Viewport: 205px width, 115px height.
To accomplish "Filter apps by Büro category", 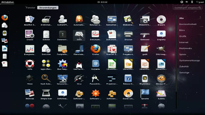I will 182,30.
